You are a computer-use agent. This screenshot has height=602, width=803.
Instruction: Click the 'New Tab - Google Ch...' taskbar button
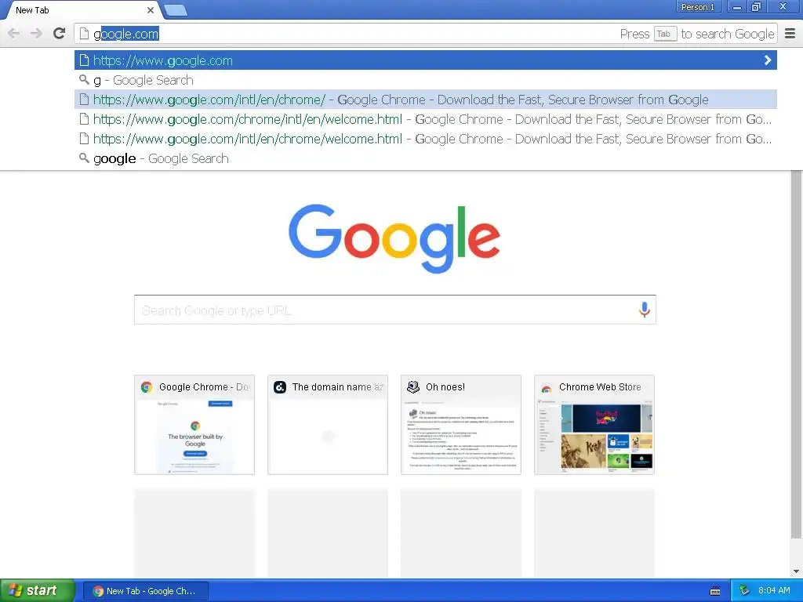(x=145, y=591)
